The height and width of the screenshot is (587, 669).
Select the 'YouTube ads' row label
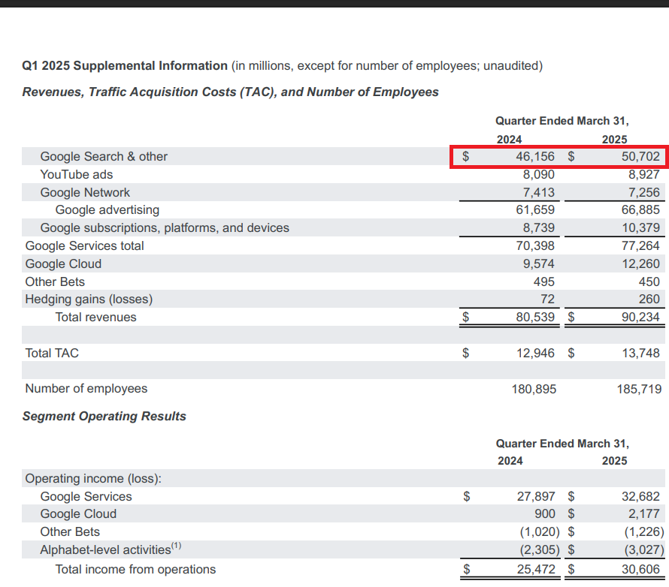77,175
